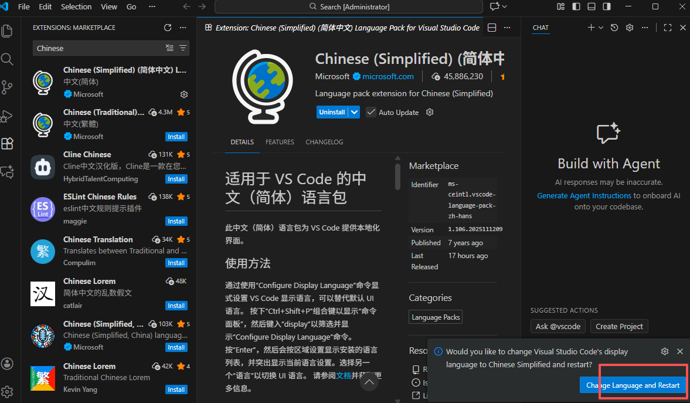Click Change Language and Restart button
This screenshot has height=403, width=690.
[x=633, y=385]
